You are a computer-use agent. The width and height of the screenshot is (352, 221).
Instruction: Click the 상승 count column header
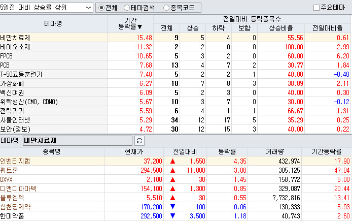pos(193,28)
